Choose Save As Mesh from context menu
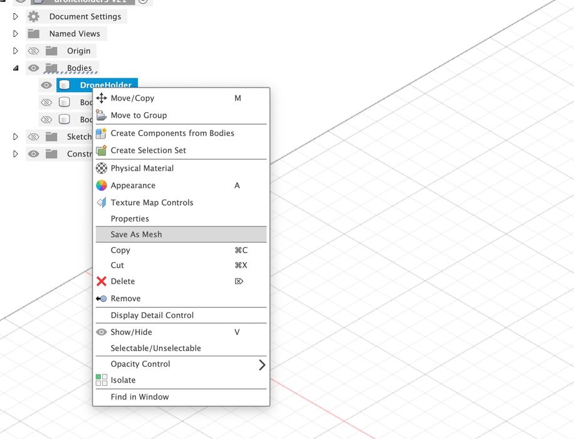 (137, 235)
